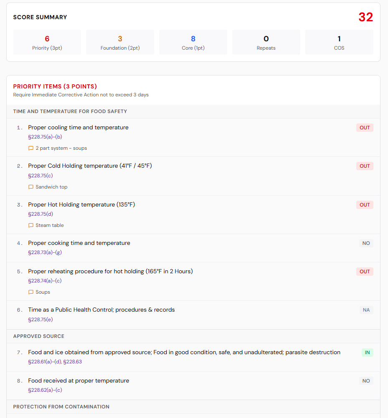Select the Core (1pt) summary card
This screenshot has width=388, height=418.
[x=193, y=42]
